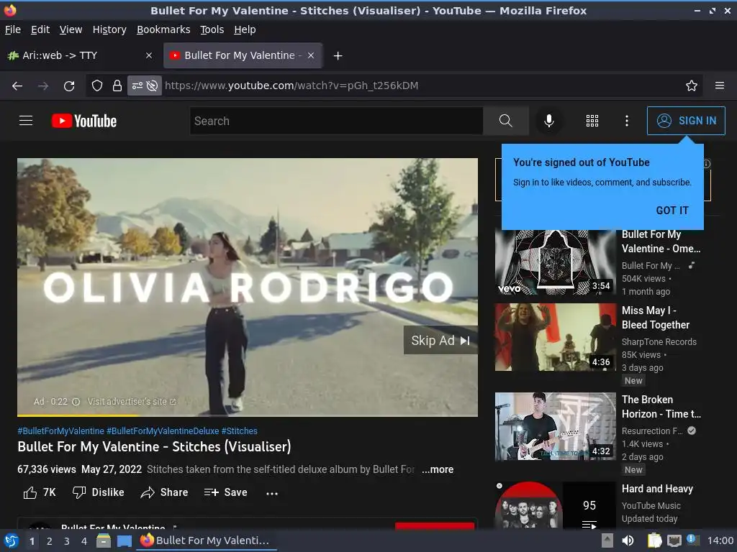Share the video
The image size is (737, 552).
164,492
